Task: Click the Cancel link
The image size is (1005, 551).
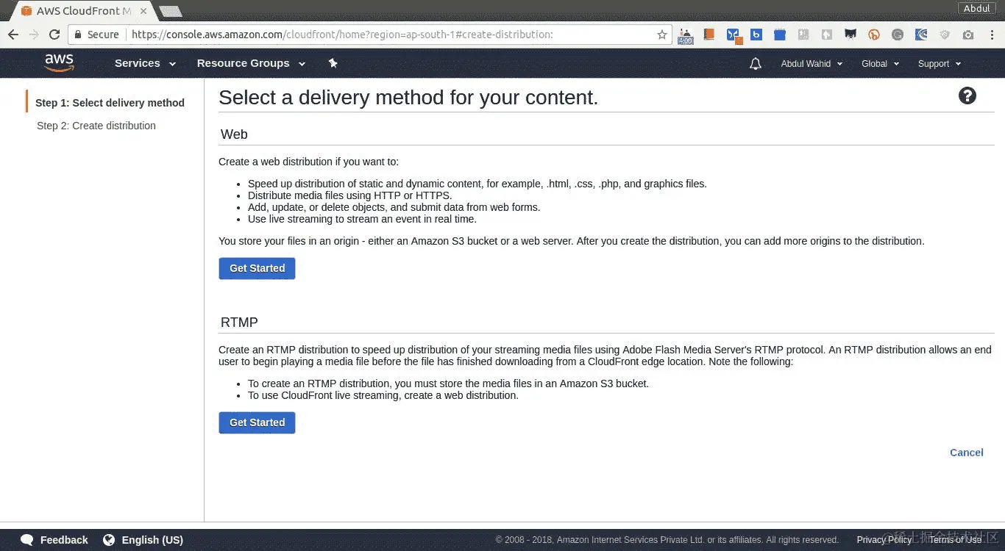Action: coord(967,453)
